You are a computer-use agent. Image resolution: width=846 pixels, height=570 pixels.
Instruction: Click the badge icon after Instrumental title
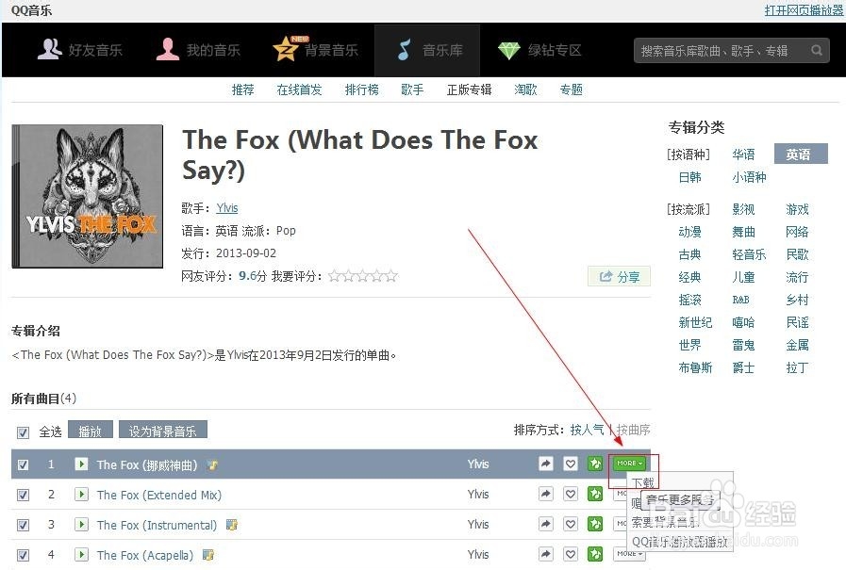pos(232,524)
